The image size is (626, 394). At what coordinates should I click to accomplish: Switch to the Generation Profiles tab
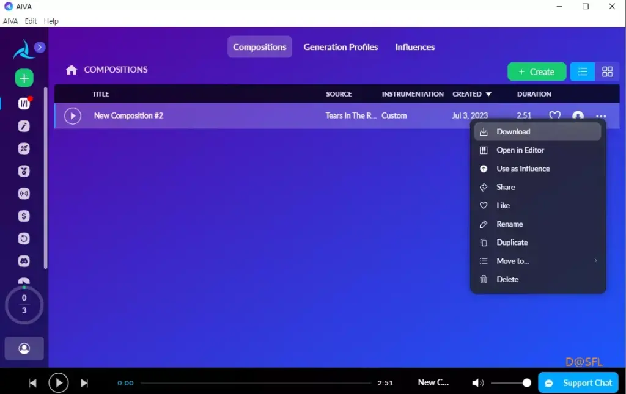(341, 47)
